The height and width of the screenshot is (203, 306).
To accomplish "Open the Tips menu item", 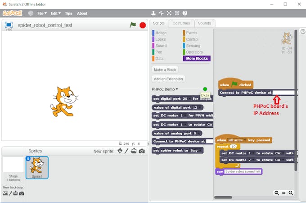I will 68,13.
